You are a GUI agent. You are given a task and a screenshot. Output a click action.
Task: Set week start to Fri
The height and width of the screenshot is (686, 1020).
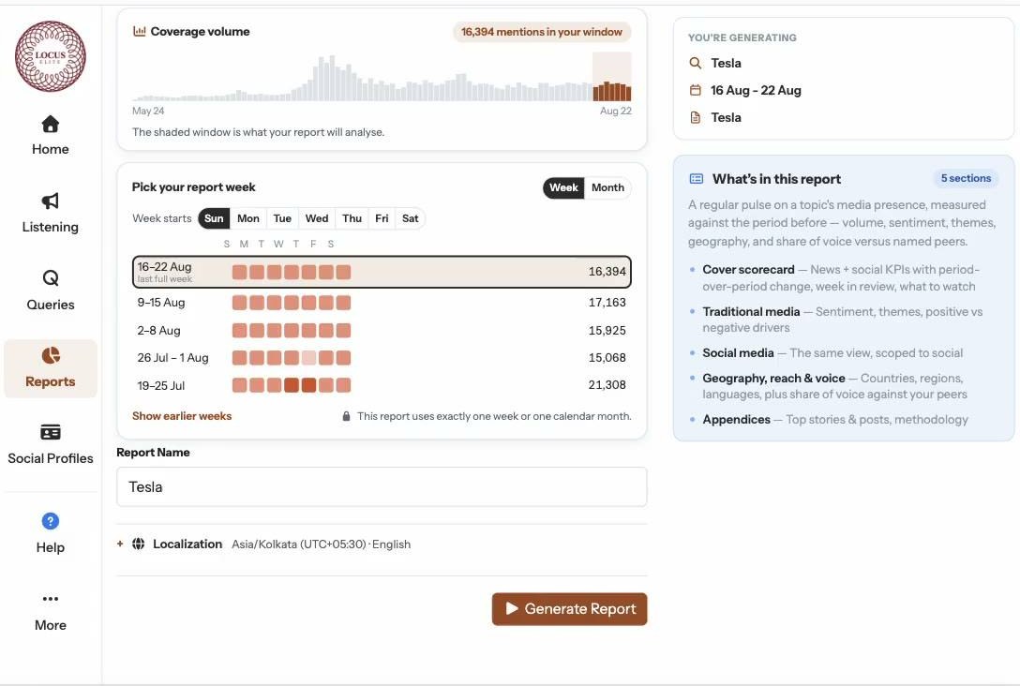[382, 218]
